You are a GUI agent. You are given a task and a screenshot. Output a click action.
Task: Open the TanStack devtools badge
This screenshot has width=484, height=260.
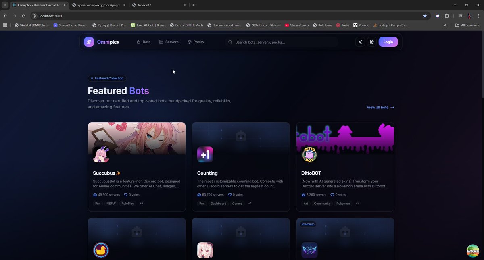click(473, 250)
